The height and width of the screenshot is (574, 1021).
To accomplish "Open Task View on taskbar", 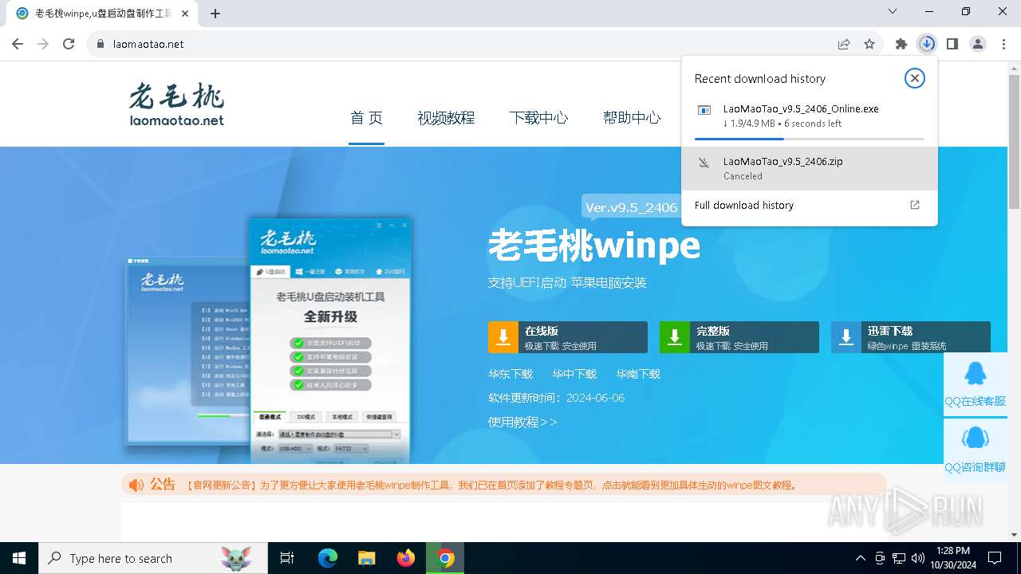I will click(287, 558).
